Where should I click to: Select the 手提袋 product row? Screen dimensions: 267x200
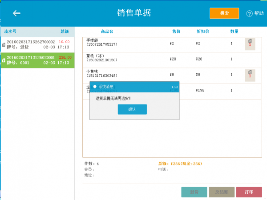click(172, 44)
